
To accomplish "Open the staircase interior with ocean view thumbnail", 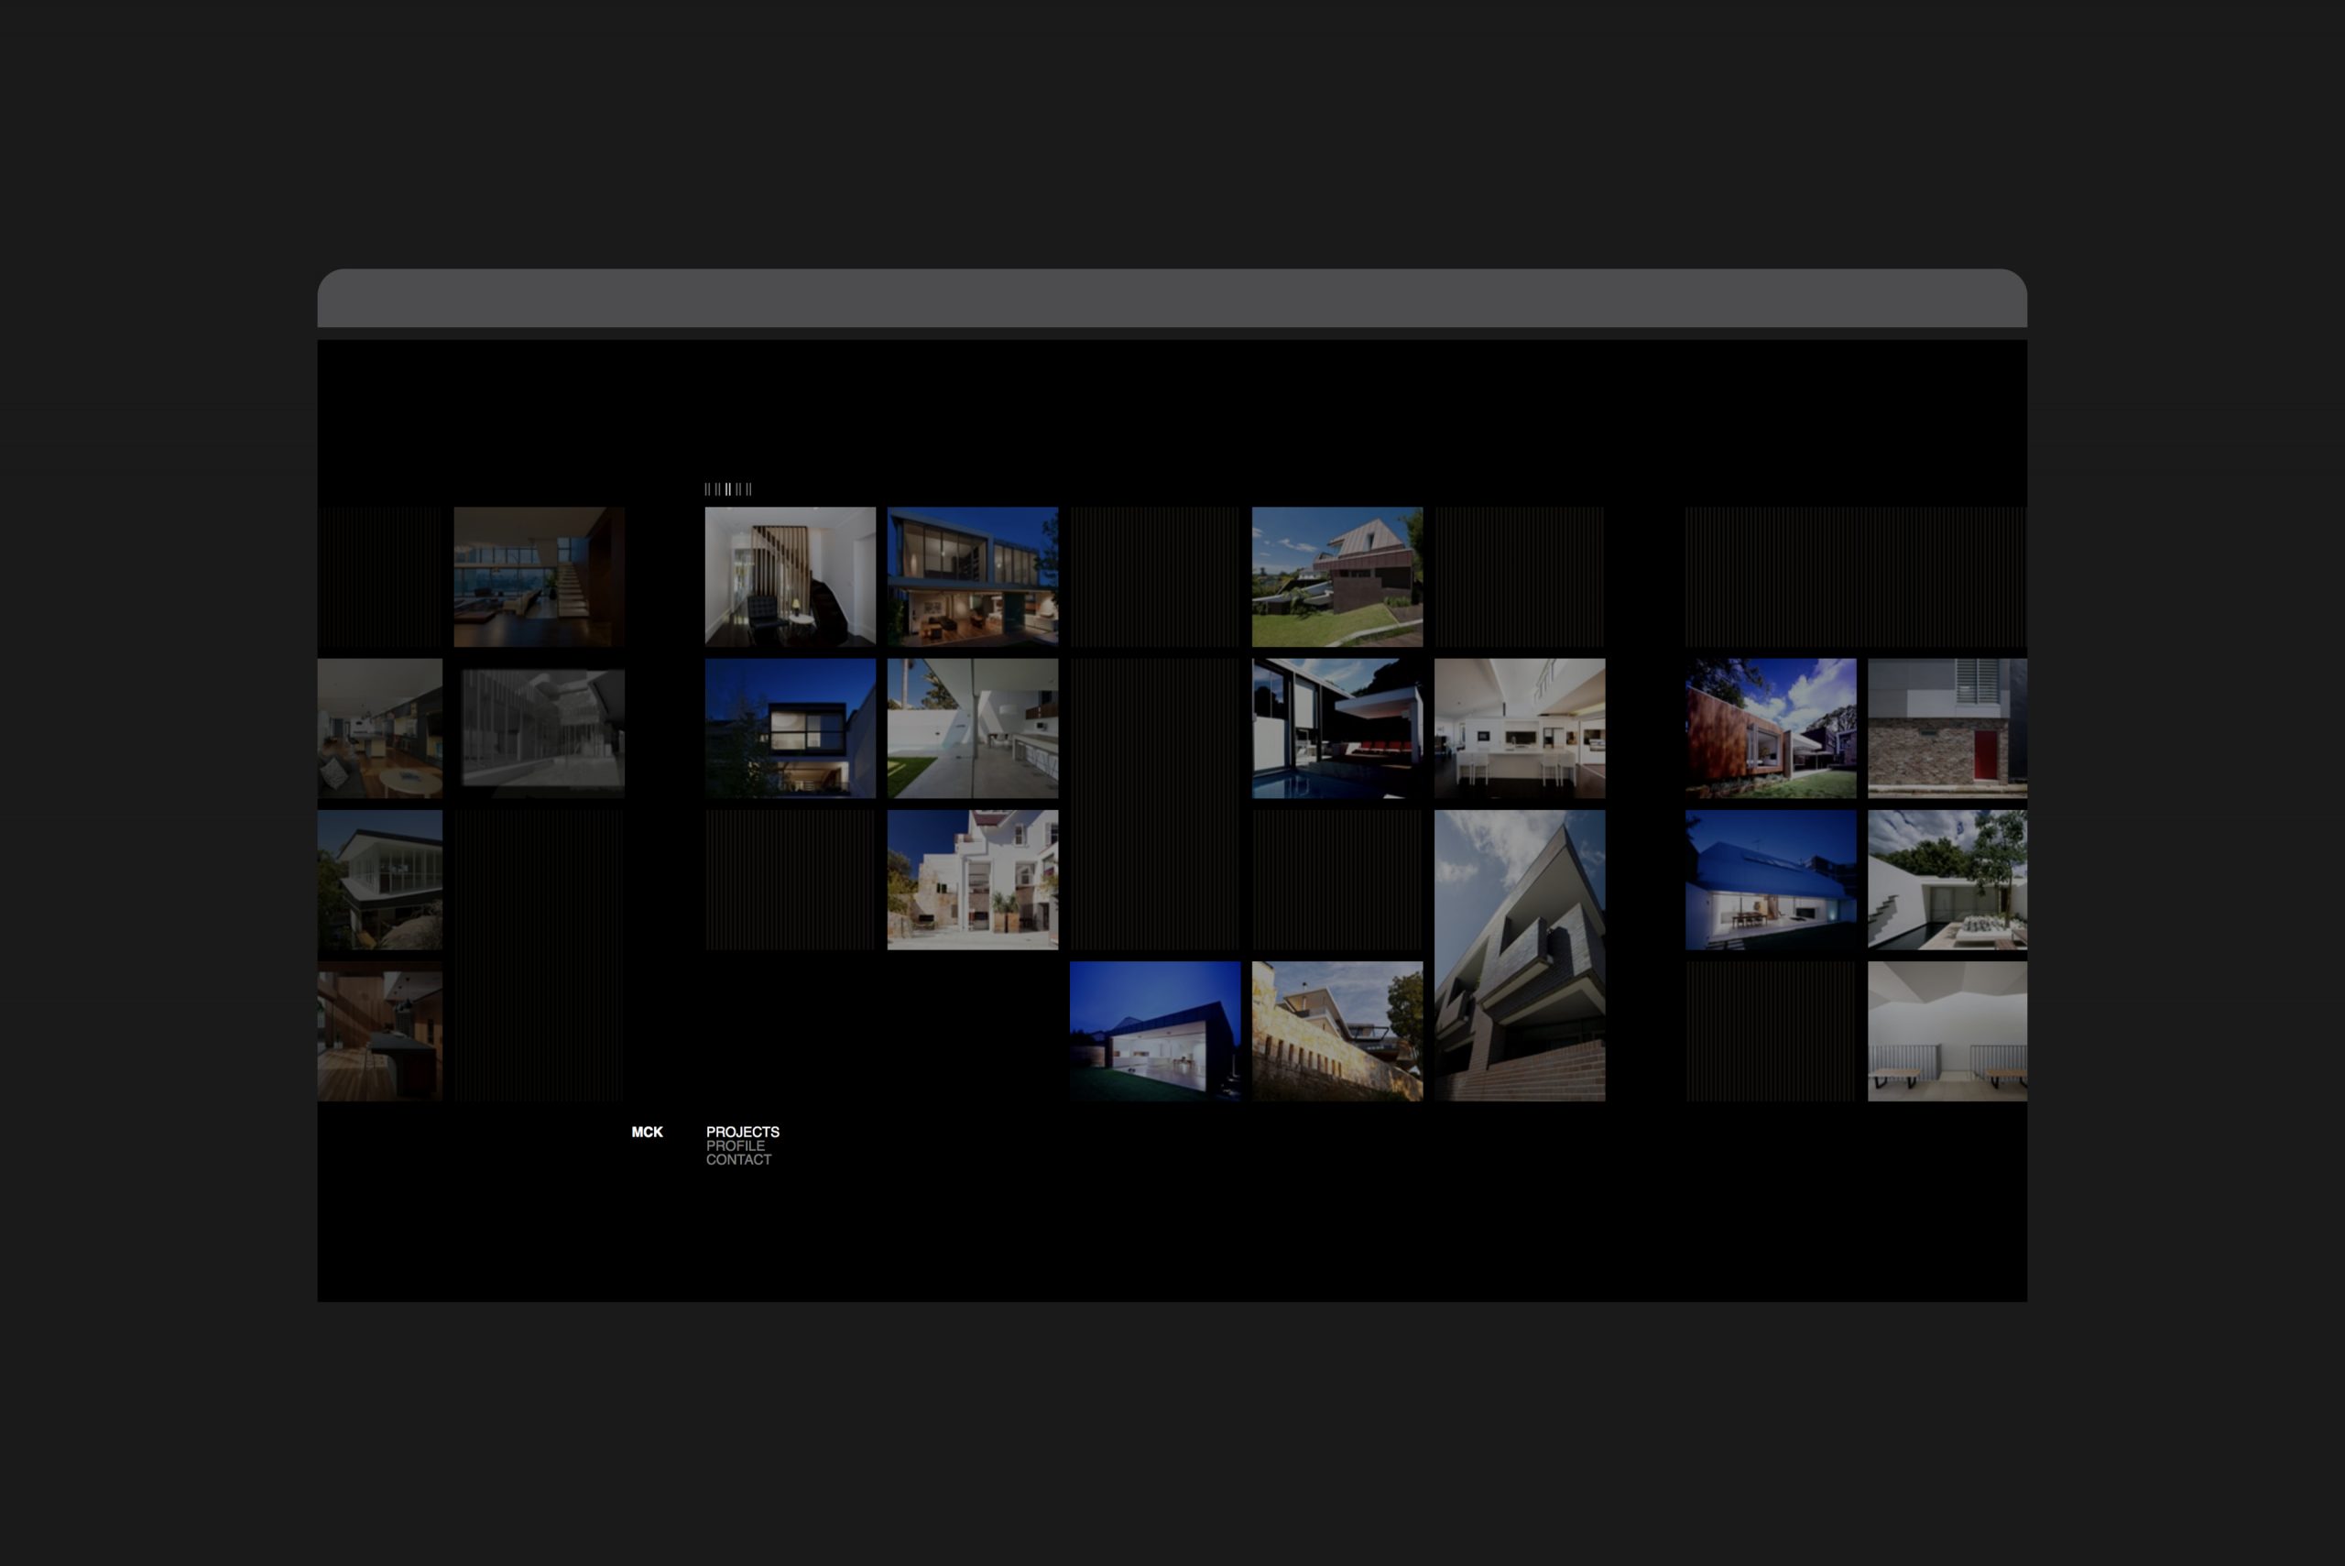I will pyautogui.click(x=540, y=576).
